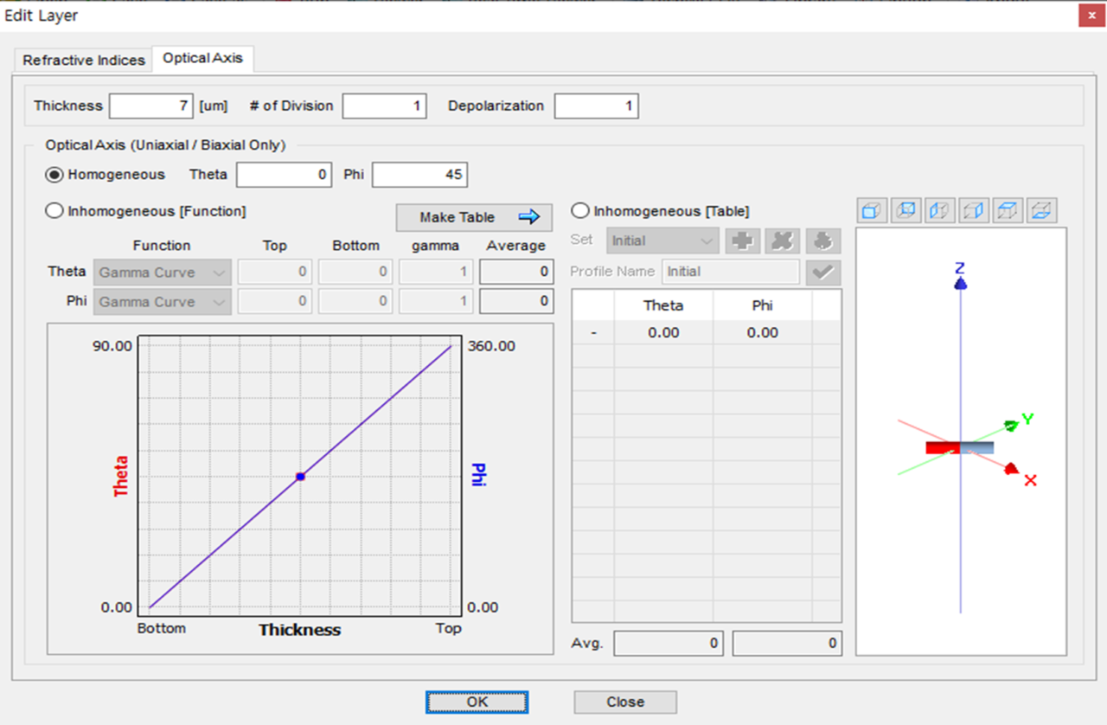Click the Thickness input field

point(152,106)
